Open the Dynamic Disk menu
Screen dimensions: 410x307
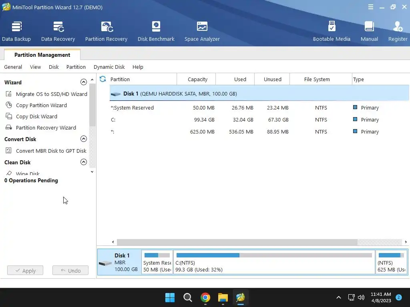[x=109, y=67]
